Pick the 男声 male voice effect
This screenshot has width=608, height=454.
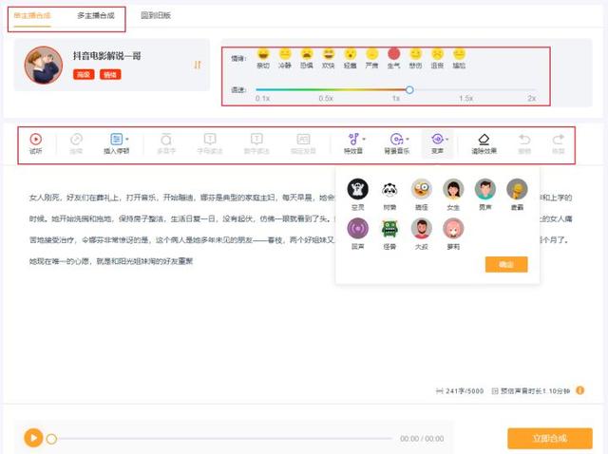tap(485, 189)
